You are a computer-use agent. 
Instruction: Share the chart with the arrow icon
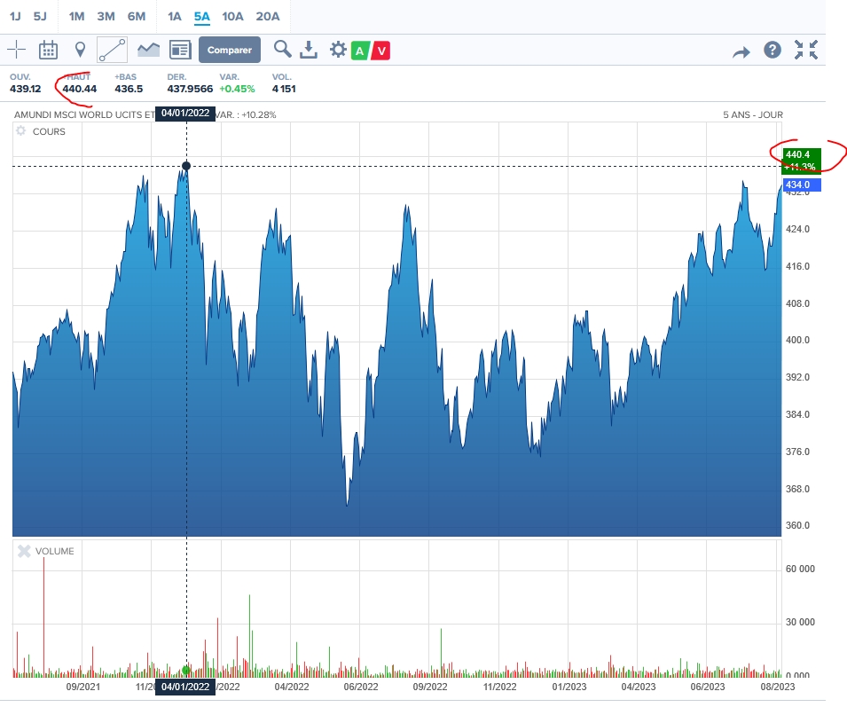[741, 51]
